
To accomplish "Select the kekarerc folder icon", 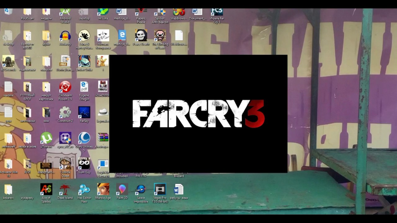I will 8,192.
